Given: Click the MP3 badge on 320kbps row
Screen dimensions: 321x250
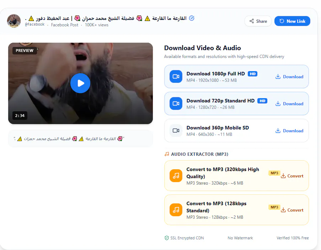Looking at the screenshot, I should (x=274, y=173).
